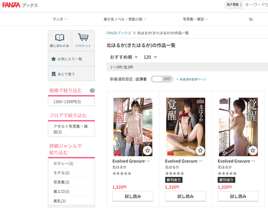Focus the キーワード search input field

click(x=256, y=4)
